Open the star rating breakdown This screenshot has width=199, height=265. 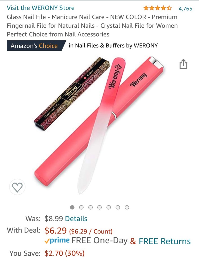(x=157, y=8)
